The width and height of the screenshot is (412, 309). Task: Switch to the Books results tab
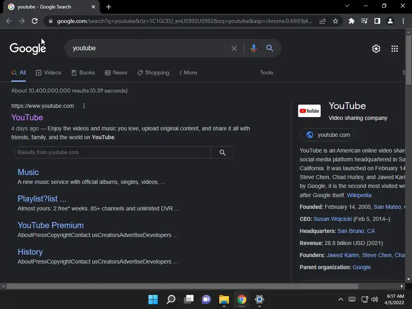click(x=83, y=73)
